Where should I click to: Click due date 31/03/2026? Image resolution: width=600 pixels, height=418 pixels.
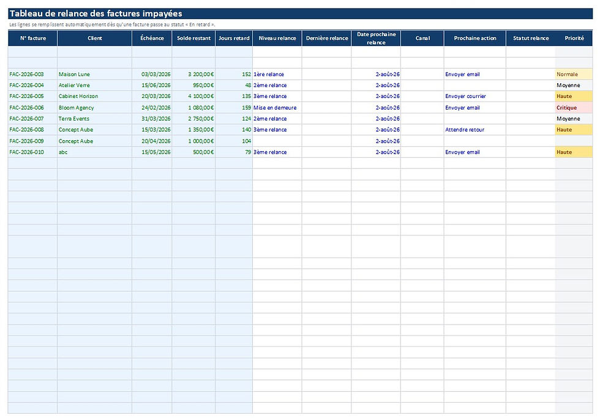(152, 119)
